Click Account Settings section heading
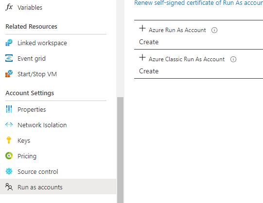 point(30,93)
